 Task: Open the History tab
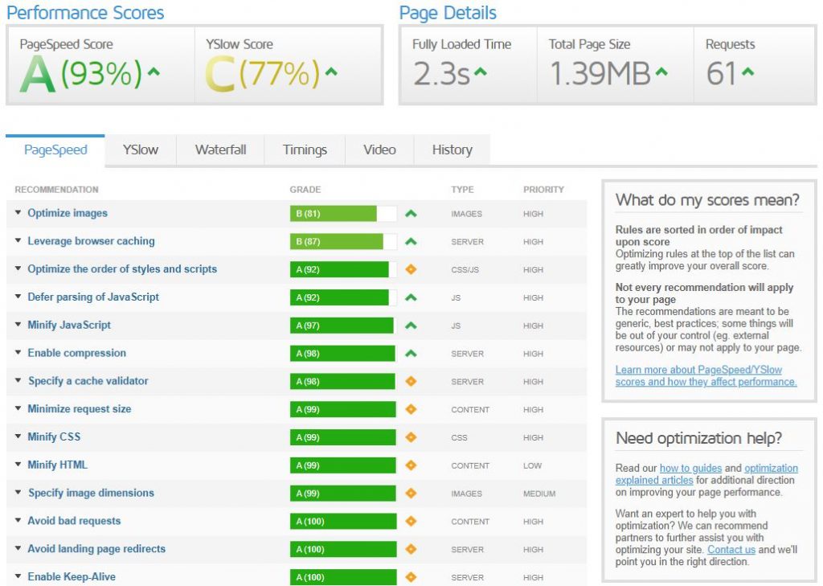[x=452, y=150]
